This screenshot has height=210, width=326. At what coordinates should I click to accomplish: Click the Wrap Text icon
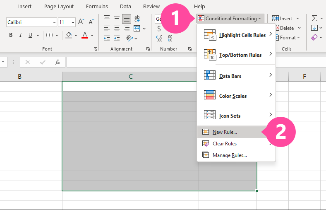(137, 19)
